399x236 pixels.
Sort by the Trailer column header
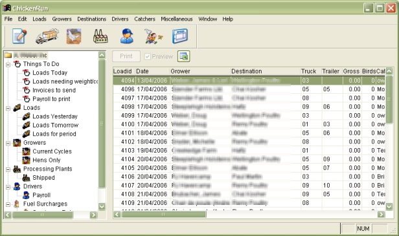click(x=332, y=71)
